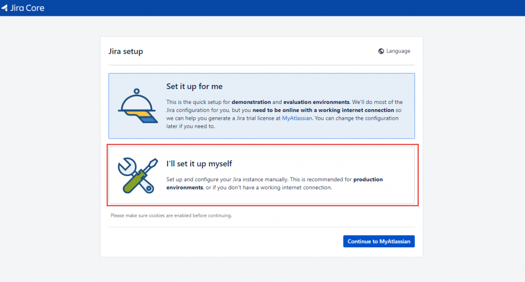The height and width of the screenshot is (282, 525).
Task: Open the Language selector
Action: tap(394, 51)
